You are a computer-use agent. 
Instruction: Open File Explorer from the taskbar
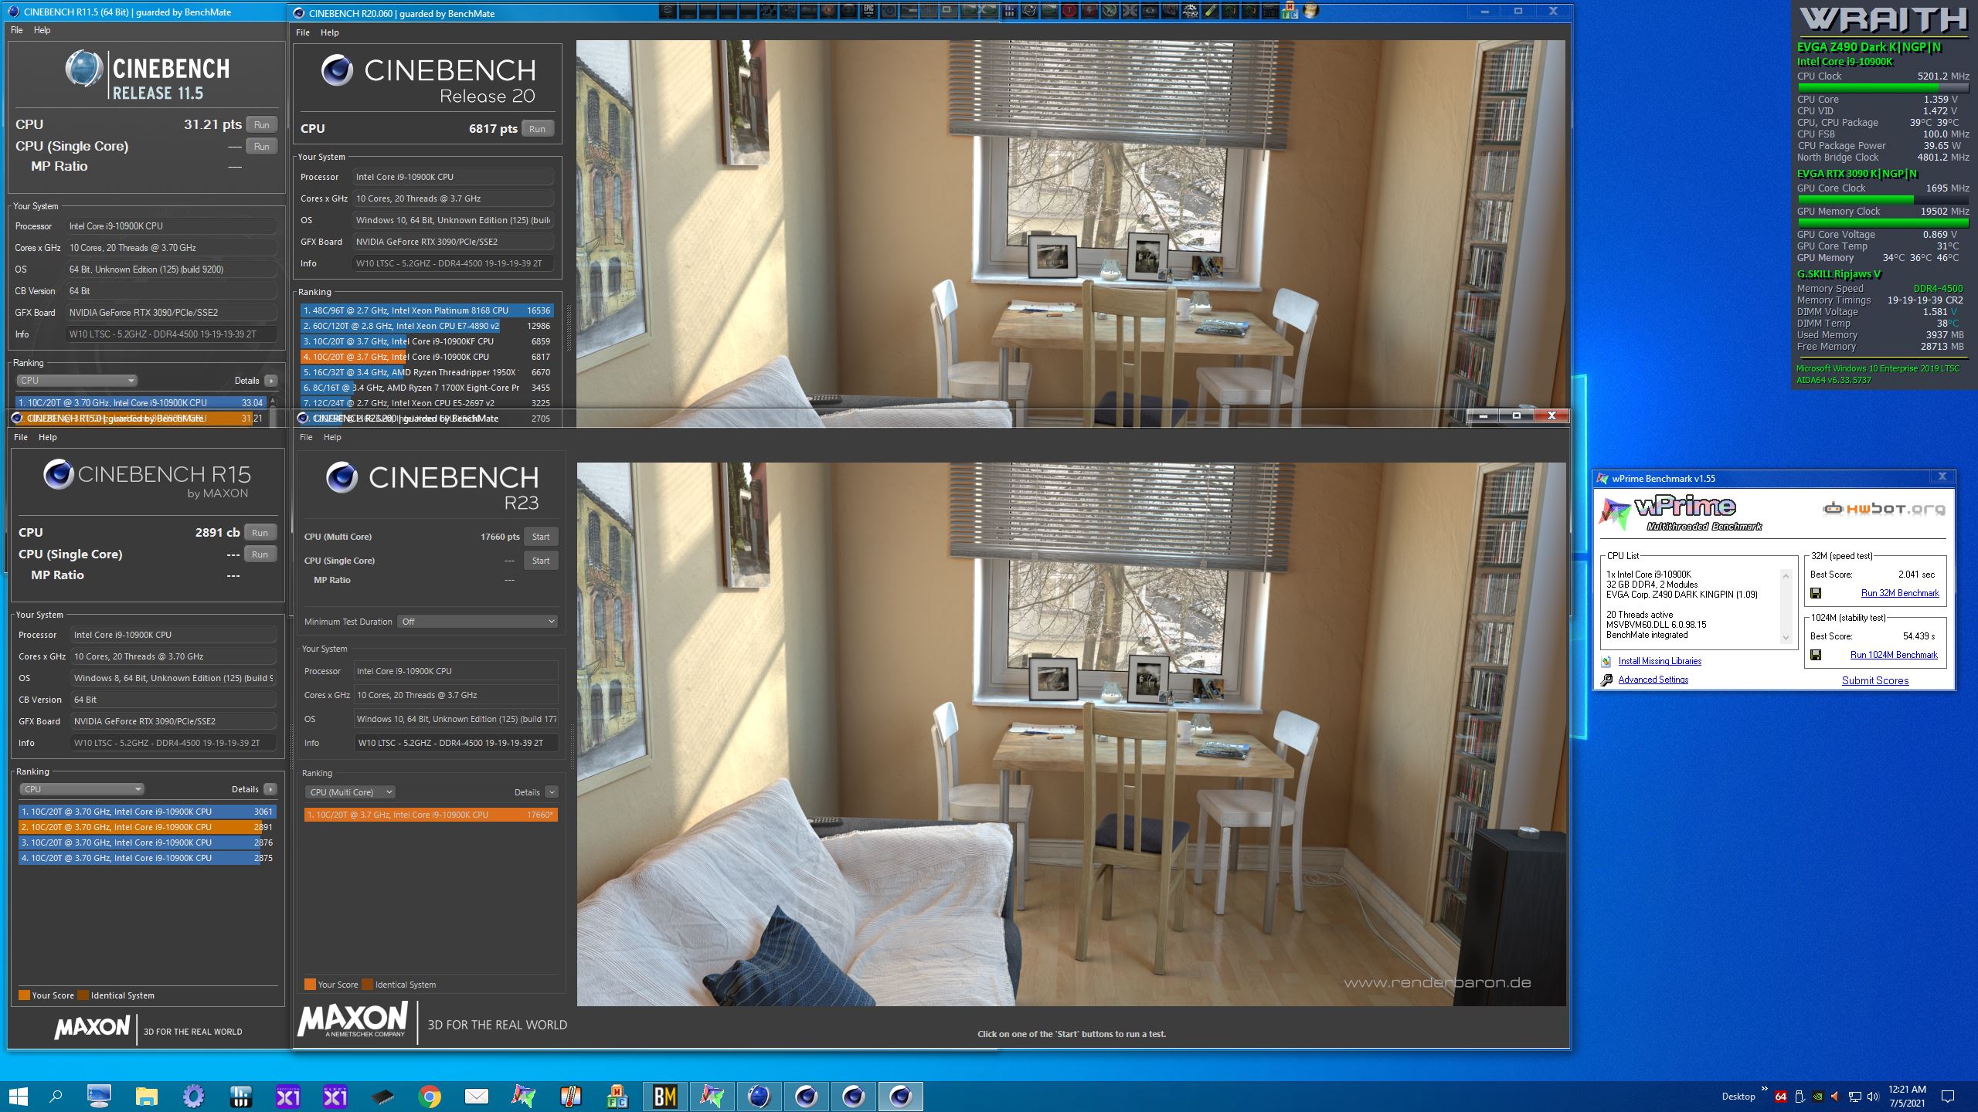[x=146, y=1096]
